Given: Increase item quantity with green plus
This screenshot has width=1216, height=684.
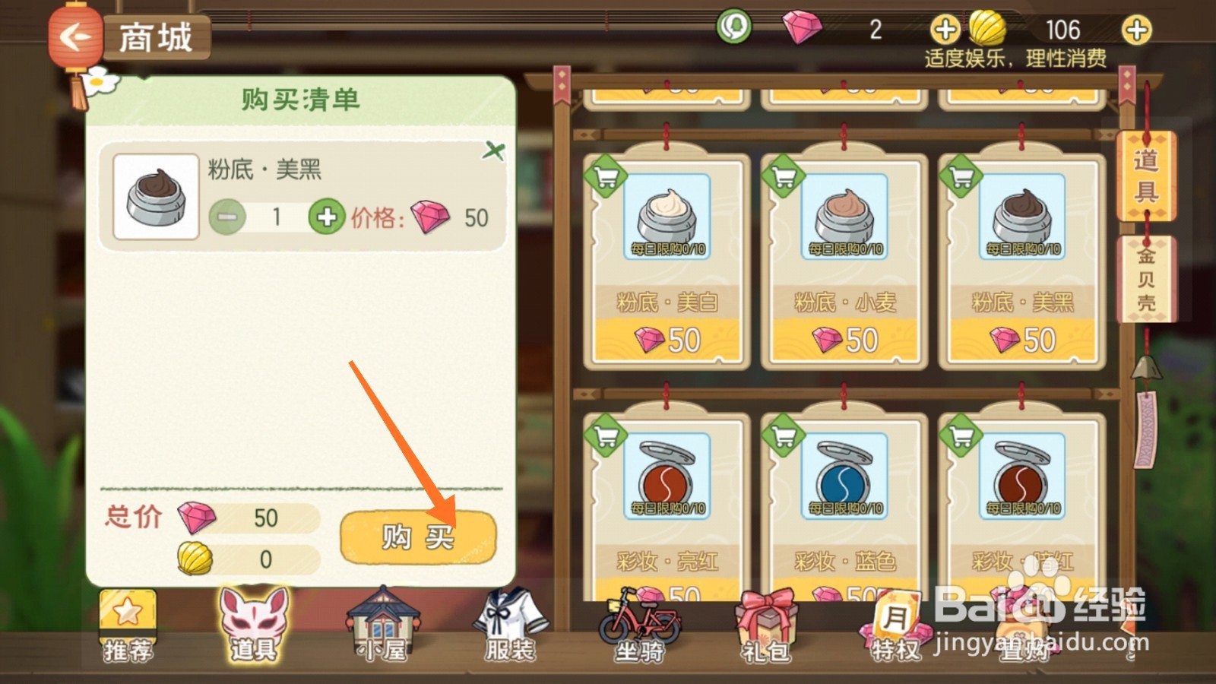Looking at the screenshot, I should [327, 218].
